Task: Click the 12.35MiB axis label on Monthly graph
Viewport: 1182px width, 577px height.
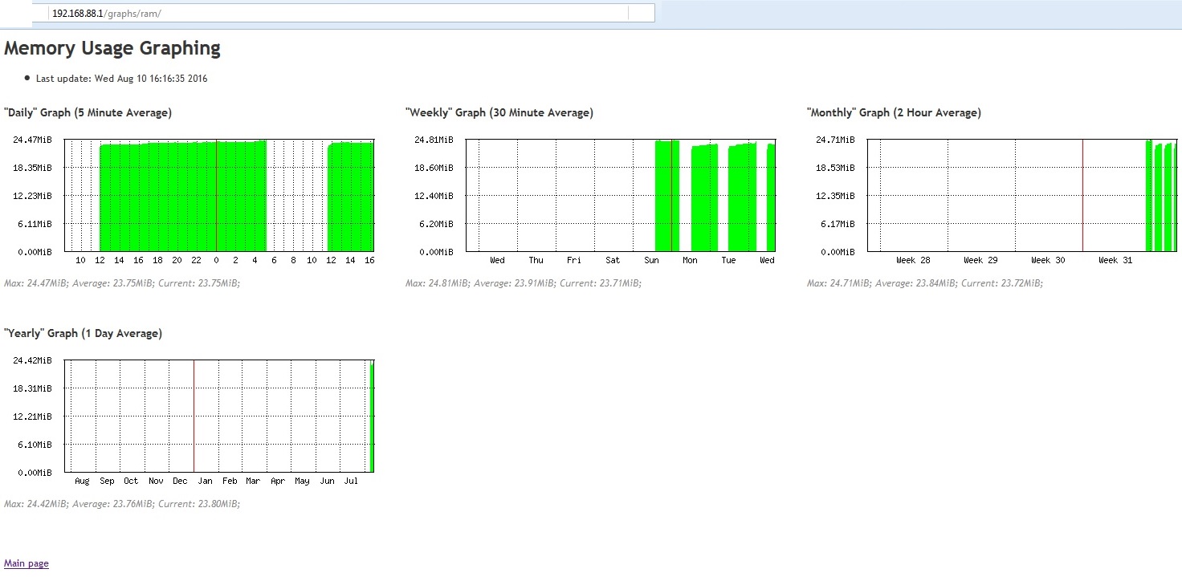Action: tap(835, 196)
